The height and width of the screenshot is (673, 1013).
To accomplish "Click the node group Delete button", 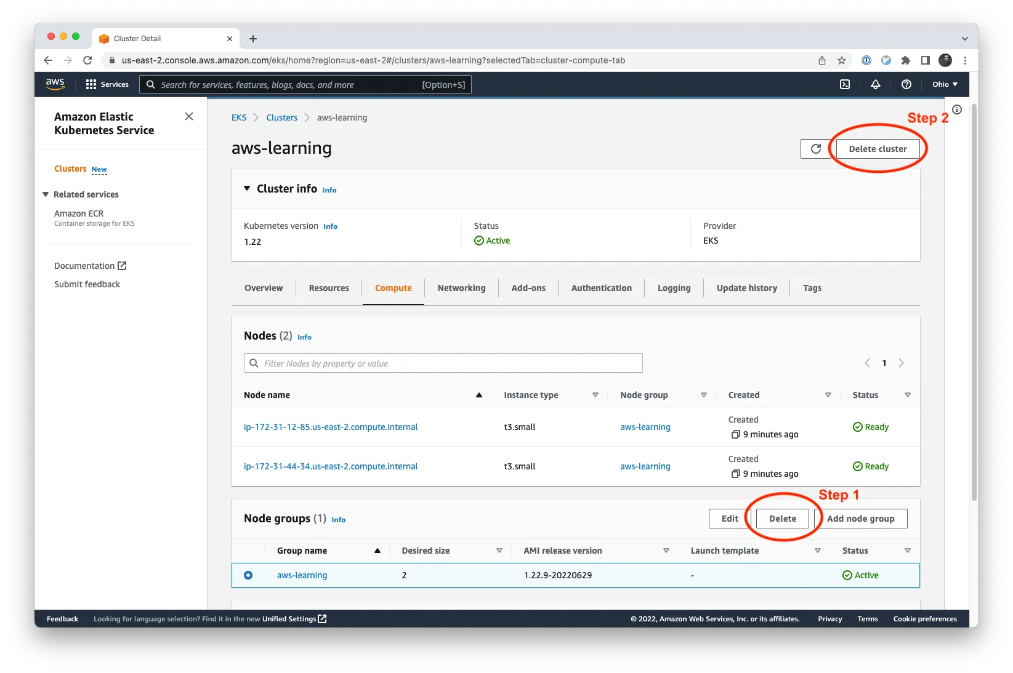I will tap(782, 519).
